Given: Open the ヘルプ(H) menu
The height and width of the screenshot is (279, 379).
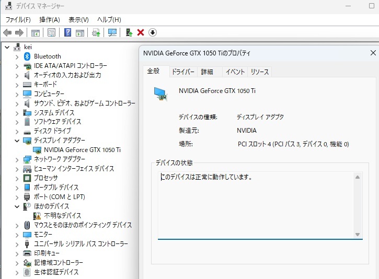Looking at the screenshot, I should pos(109,19).
